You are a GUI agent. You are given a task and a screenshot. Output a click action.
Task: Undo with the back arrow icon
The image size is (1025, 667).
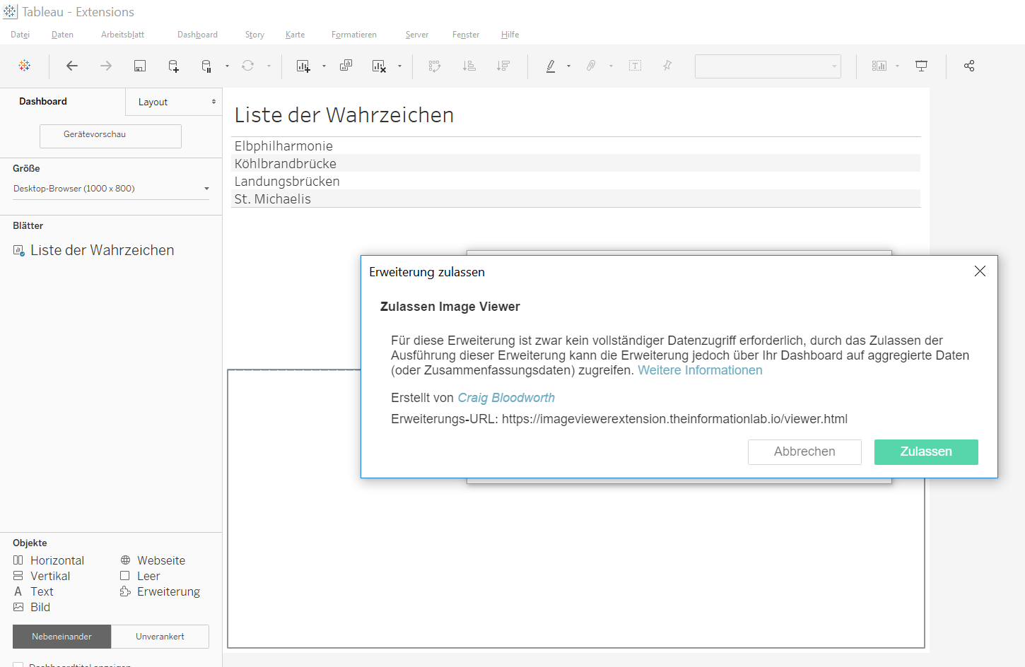71,66
